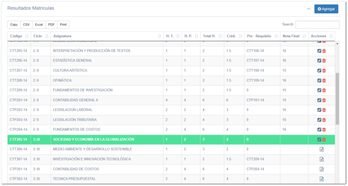Delete the CULTURA ARTÍSTICA row
Viewport: 348px width, 186px height.
324,70
